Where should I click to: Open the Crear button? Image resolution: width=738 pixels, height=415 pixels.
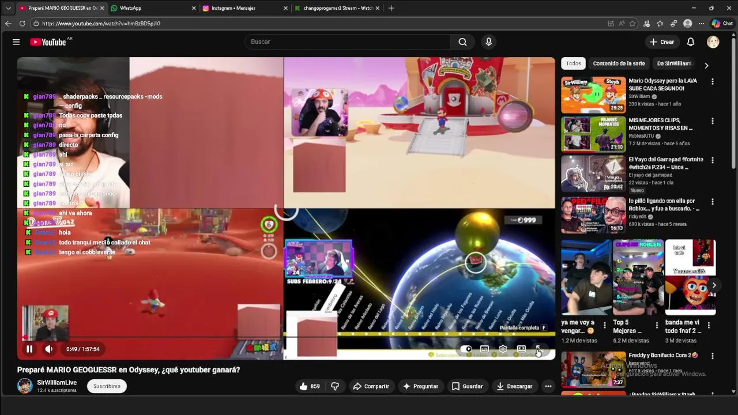pos(662,42)
